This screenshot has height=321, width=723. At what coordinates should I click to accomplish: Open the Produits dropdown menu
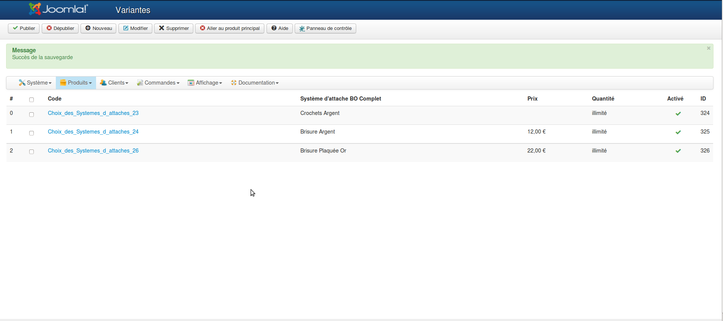[x=76, y=83]
